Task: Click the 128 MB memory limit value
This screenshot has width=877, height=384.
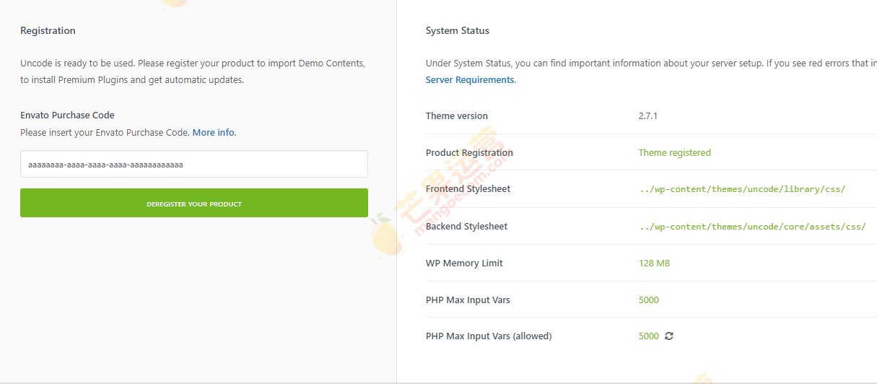Action: [x=654, y=263]
